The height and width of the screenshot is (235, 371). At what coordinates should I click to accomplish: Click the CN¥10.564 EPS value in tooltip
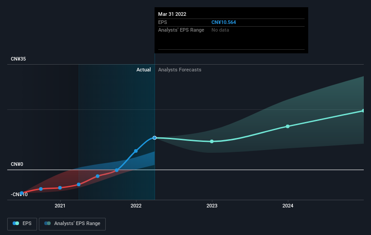(224, 22)
